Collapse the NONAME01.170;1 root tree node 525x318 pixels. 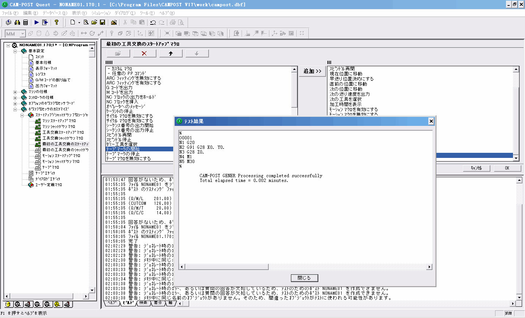point(8,45)
